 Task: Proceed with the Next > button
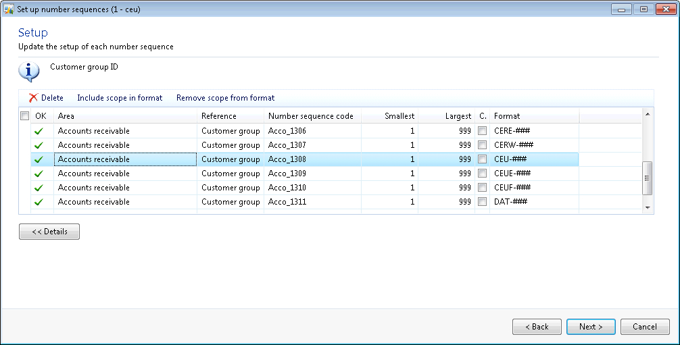(591, 327)
